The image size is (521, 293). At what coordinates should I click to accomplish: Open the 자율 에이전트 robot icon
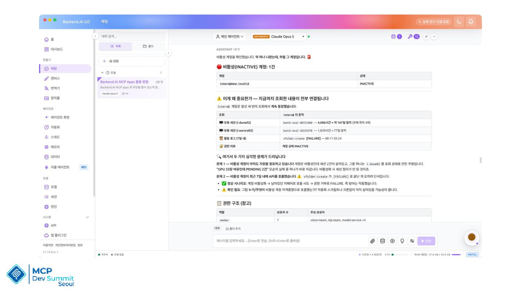click(46, 167)
